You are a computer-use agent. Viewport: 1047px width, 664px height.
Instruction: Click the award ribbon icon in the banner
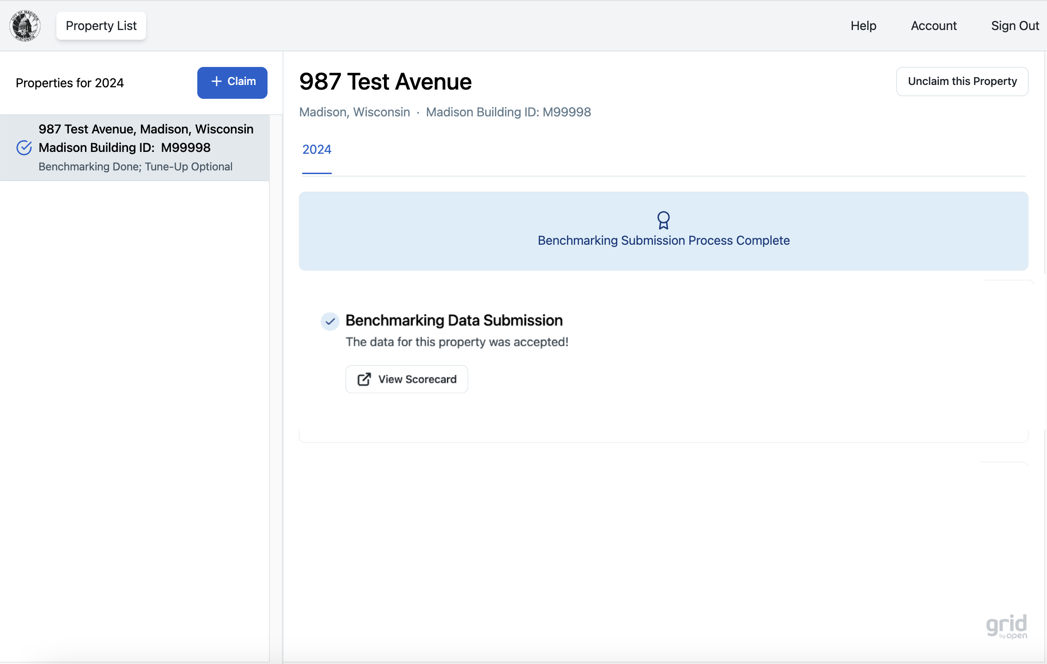click(663, 220)
